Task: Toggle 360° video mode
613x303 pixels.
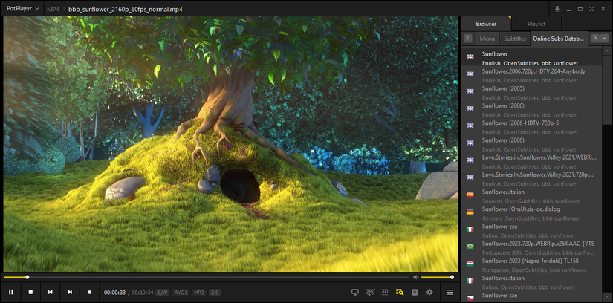Action: click(370, 292)
